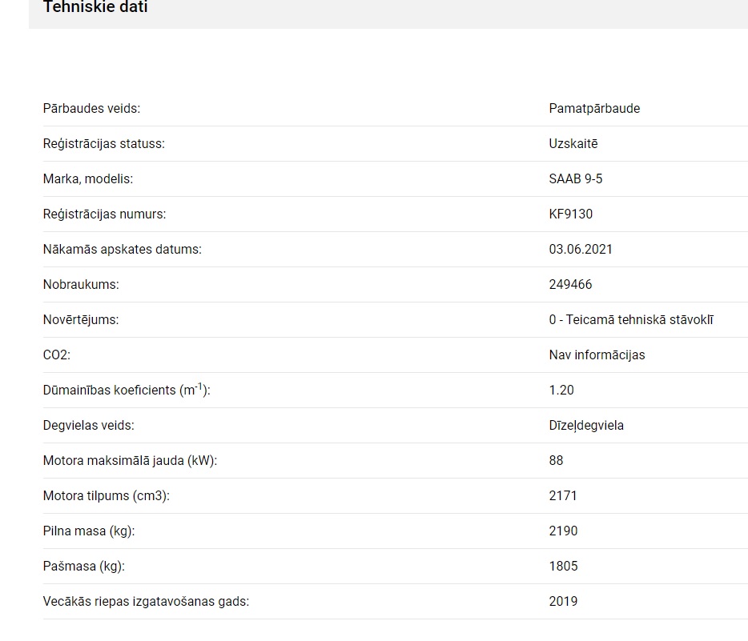Click the Nav informācijas CO2 value

click(x=597, y=355)
